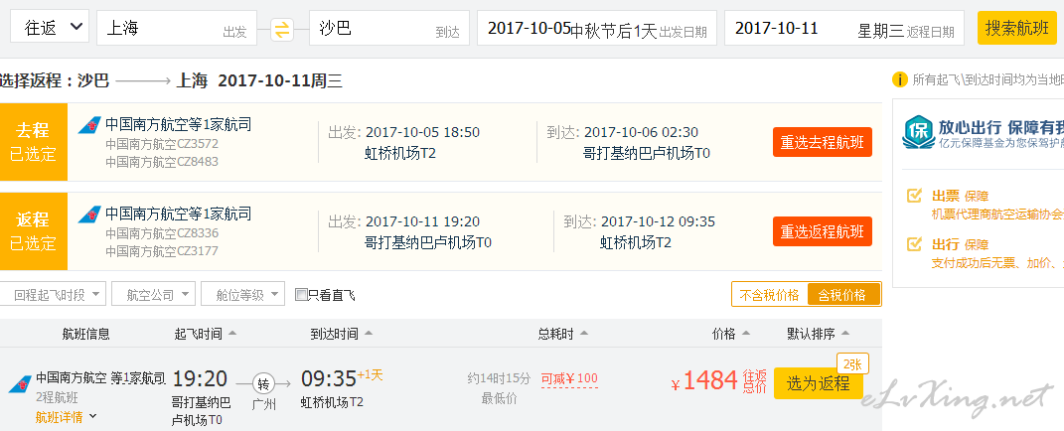Click the 搜索航班 search button
Screen dimensions: 1064x431
[1016, 29]
